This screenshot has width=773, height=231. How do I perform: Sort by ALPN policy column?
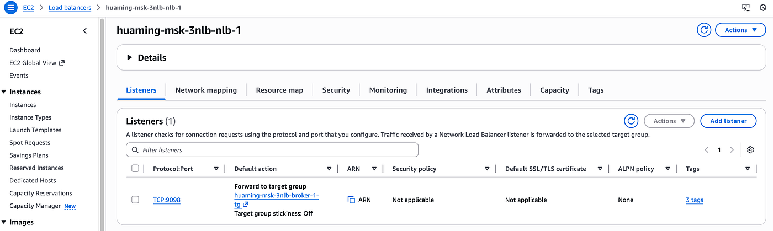click(x=668, y=169)
